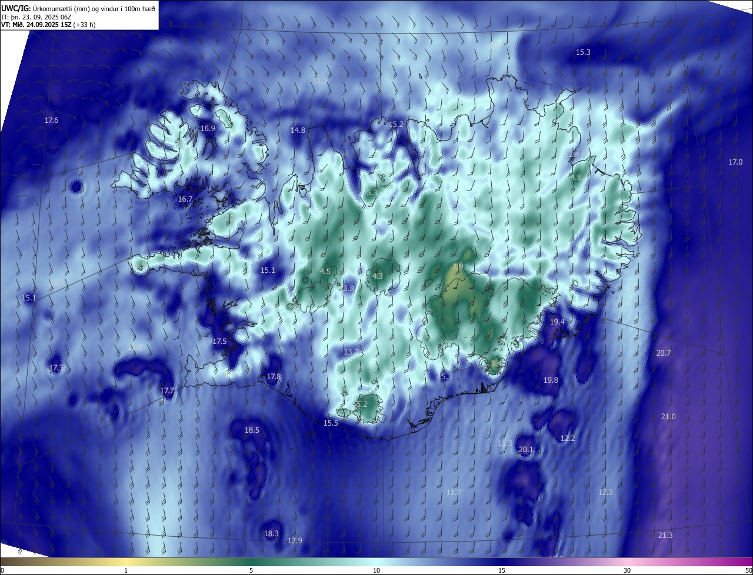753x575 pixels.
Task: Click the 4.5 value label
Action: point(325,272)
